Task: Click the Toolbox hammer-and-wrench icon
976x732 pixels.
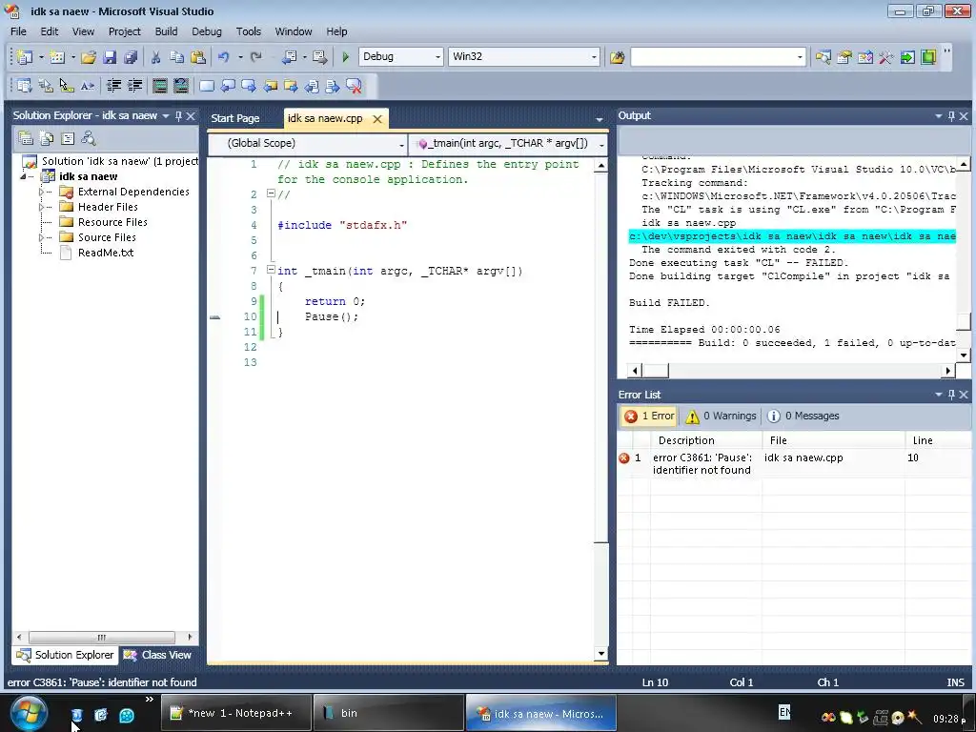Action: pyautogui.click(x=885, y=57)
